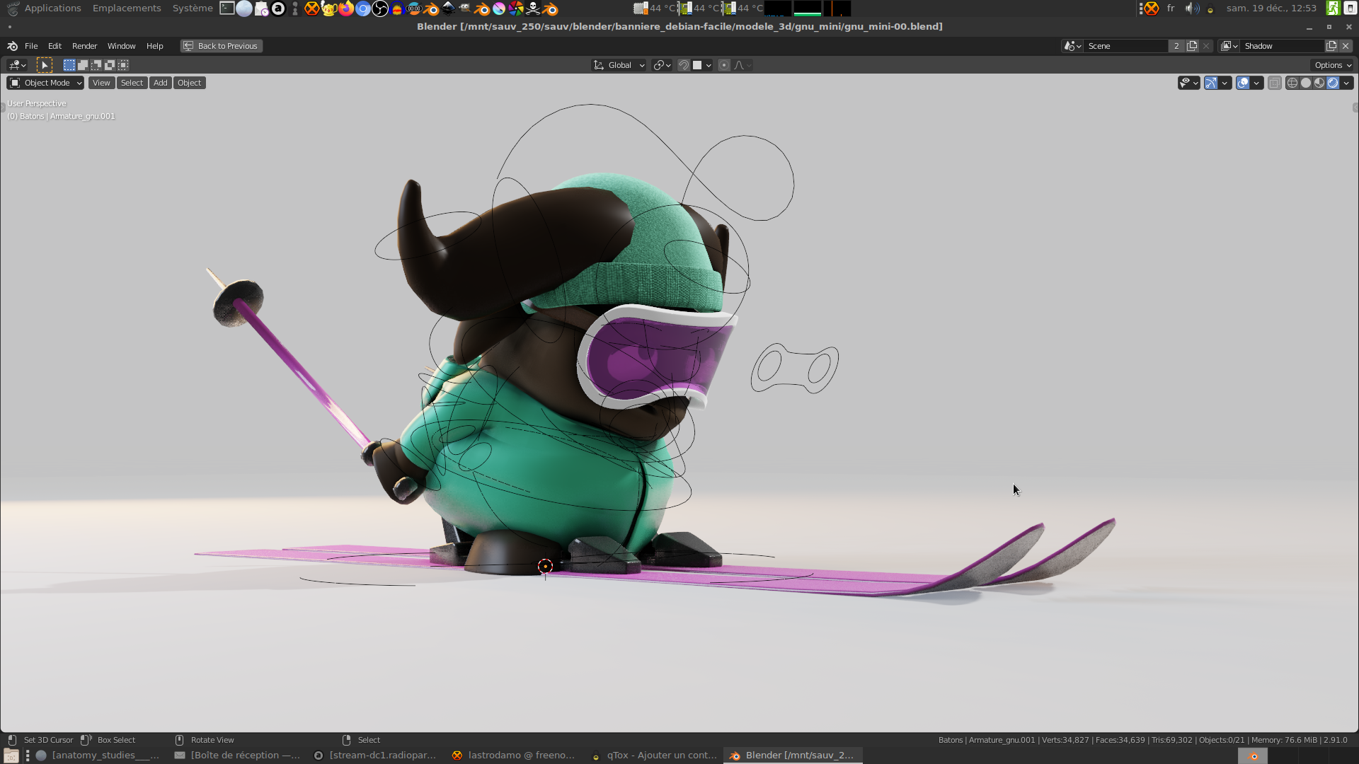Viewport: 1359px width, 764px height.
Task: Toggle proportional editing
Action: [724, 65]
